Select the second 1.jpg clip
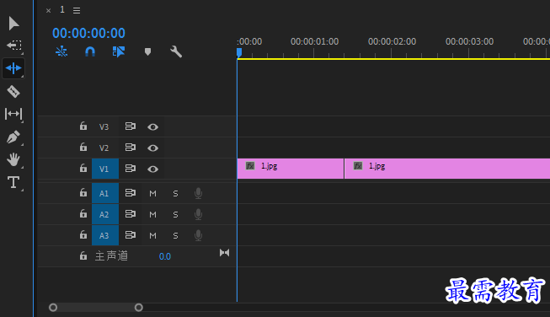550x317 pixels. (447, 169)
